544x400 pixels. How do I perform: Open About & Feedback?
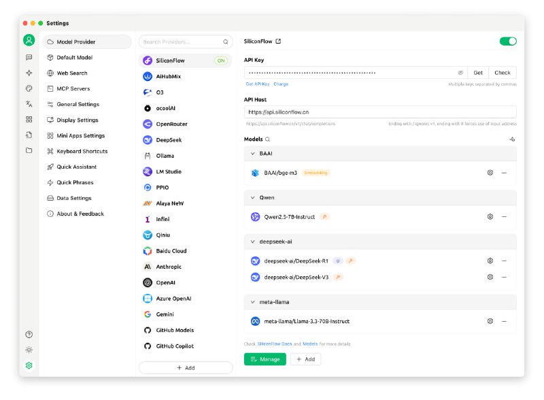pyautogui.click(x=87, y=214)
